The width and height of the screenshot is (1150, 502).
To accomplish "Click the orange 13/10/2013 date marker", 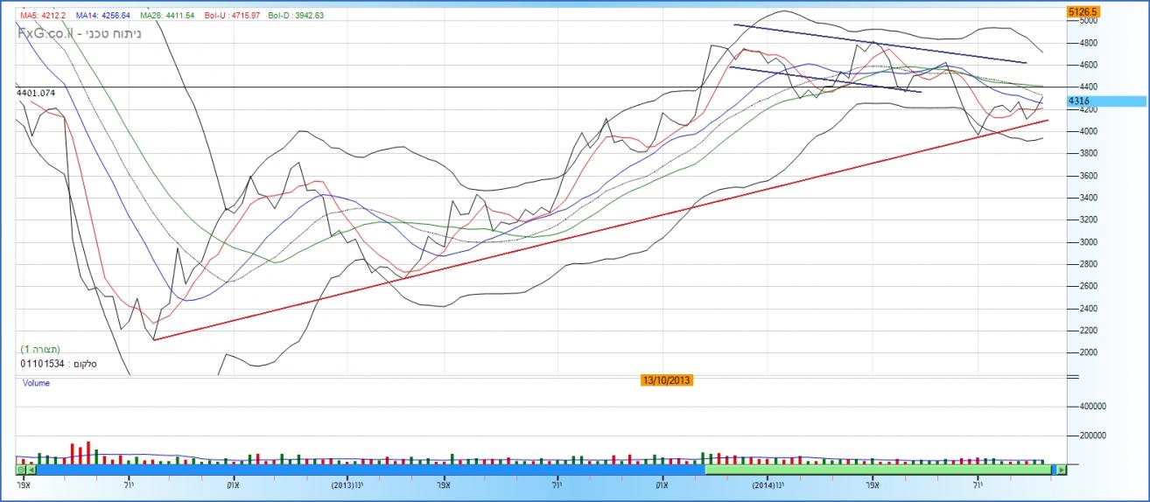I will 667,380.
